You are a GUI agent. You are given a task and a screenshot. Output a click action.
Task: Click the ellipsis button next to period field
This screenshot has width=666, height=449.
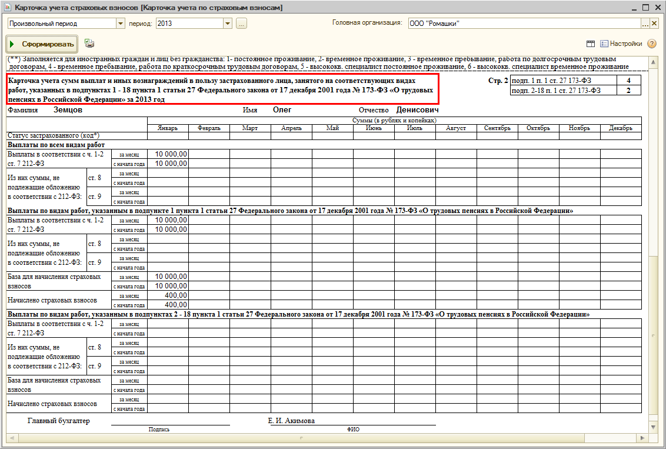click(x=242, y=24)
